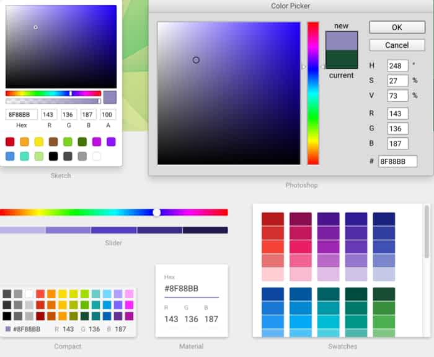Click the Sketch picker horizontal hue slider handle
The image size is (434, 357).
point(71,93)
